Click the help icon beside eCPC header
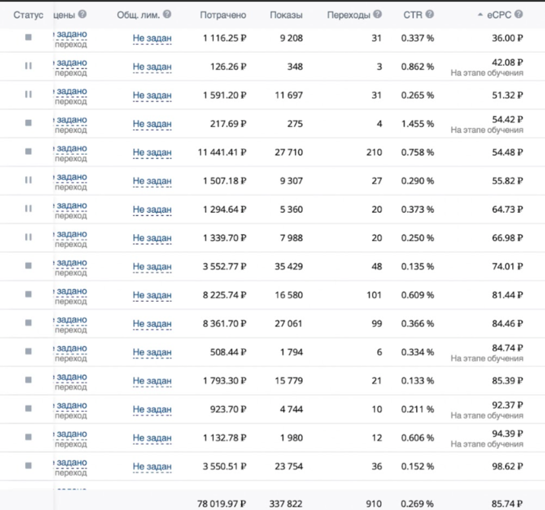The height and width of the screenshot is (510, 545). coord(519,14)
